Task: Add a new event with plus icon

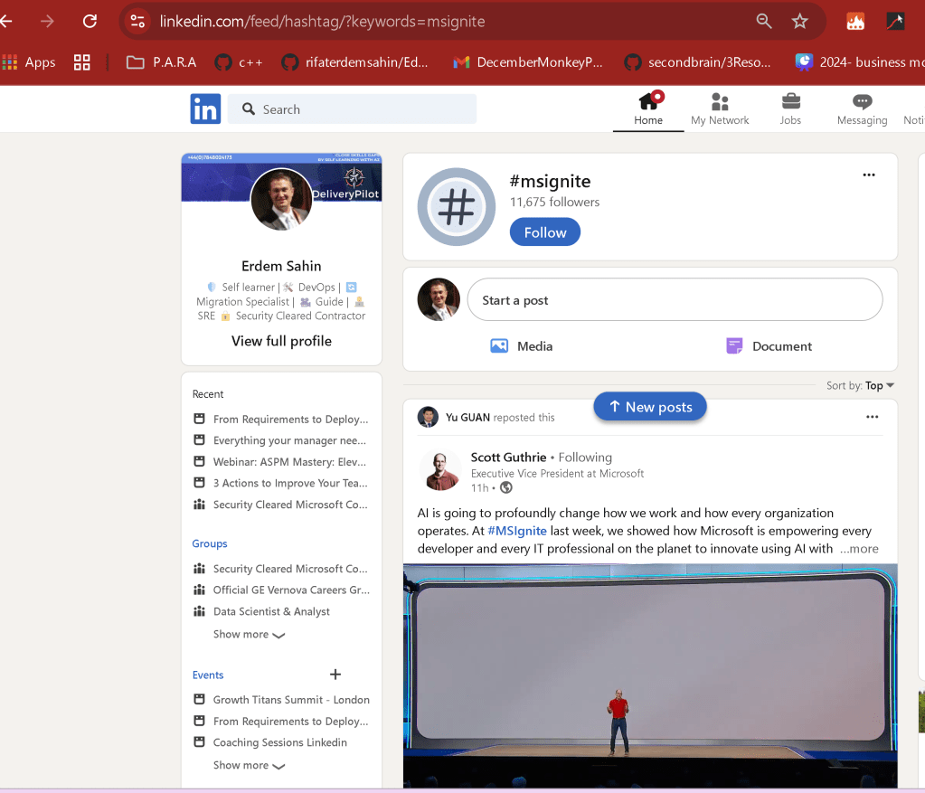Action: [335, 675]
